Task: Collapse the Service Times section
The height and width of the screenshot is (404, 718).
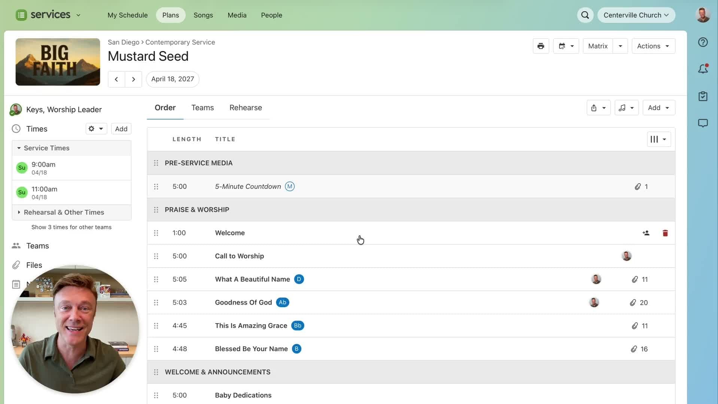Action: (x=71, y=148)
